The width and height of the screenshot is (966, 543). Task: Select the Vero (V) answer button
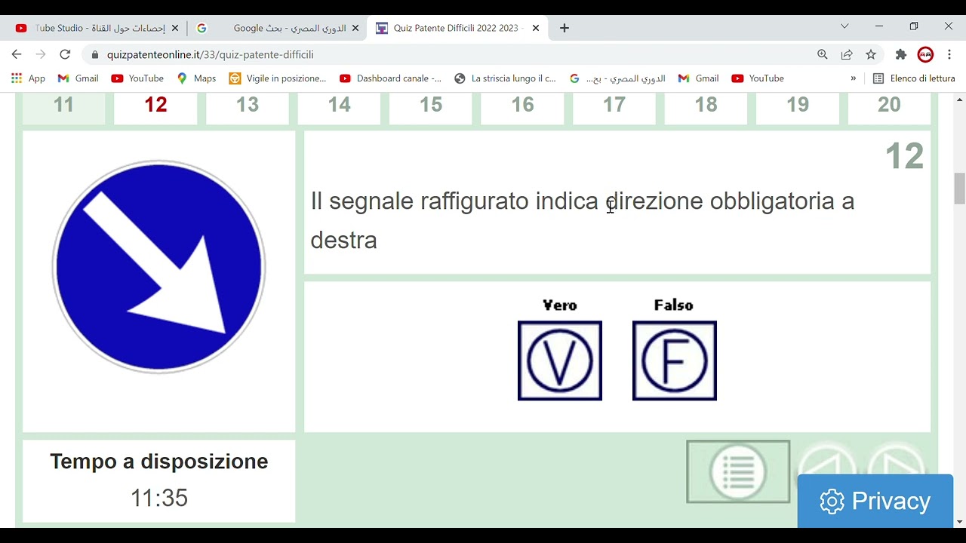(560, 360)
